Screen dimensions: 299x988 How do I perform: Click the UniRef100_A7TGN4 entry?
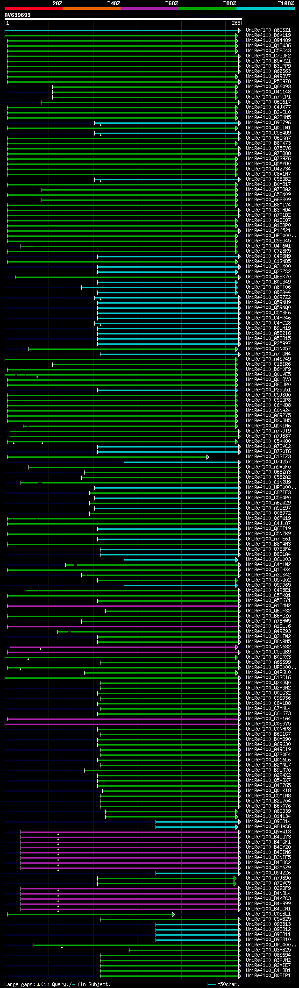tap(268, 354)
